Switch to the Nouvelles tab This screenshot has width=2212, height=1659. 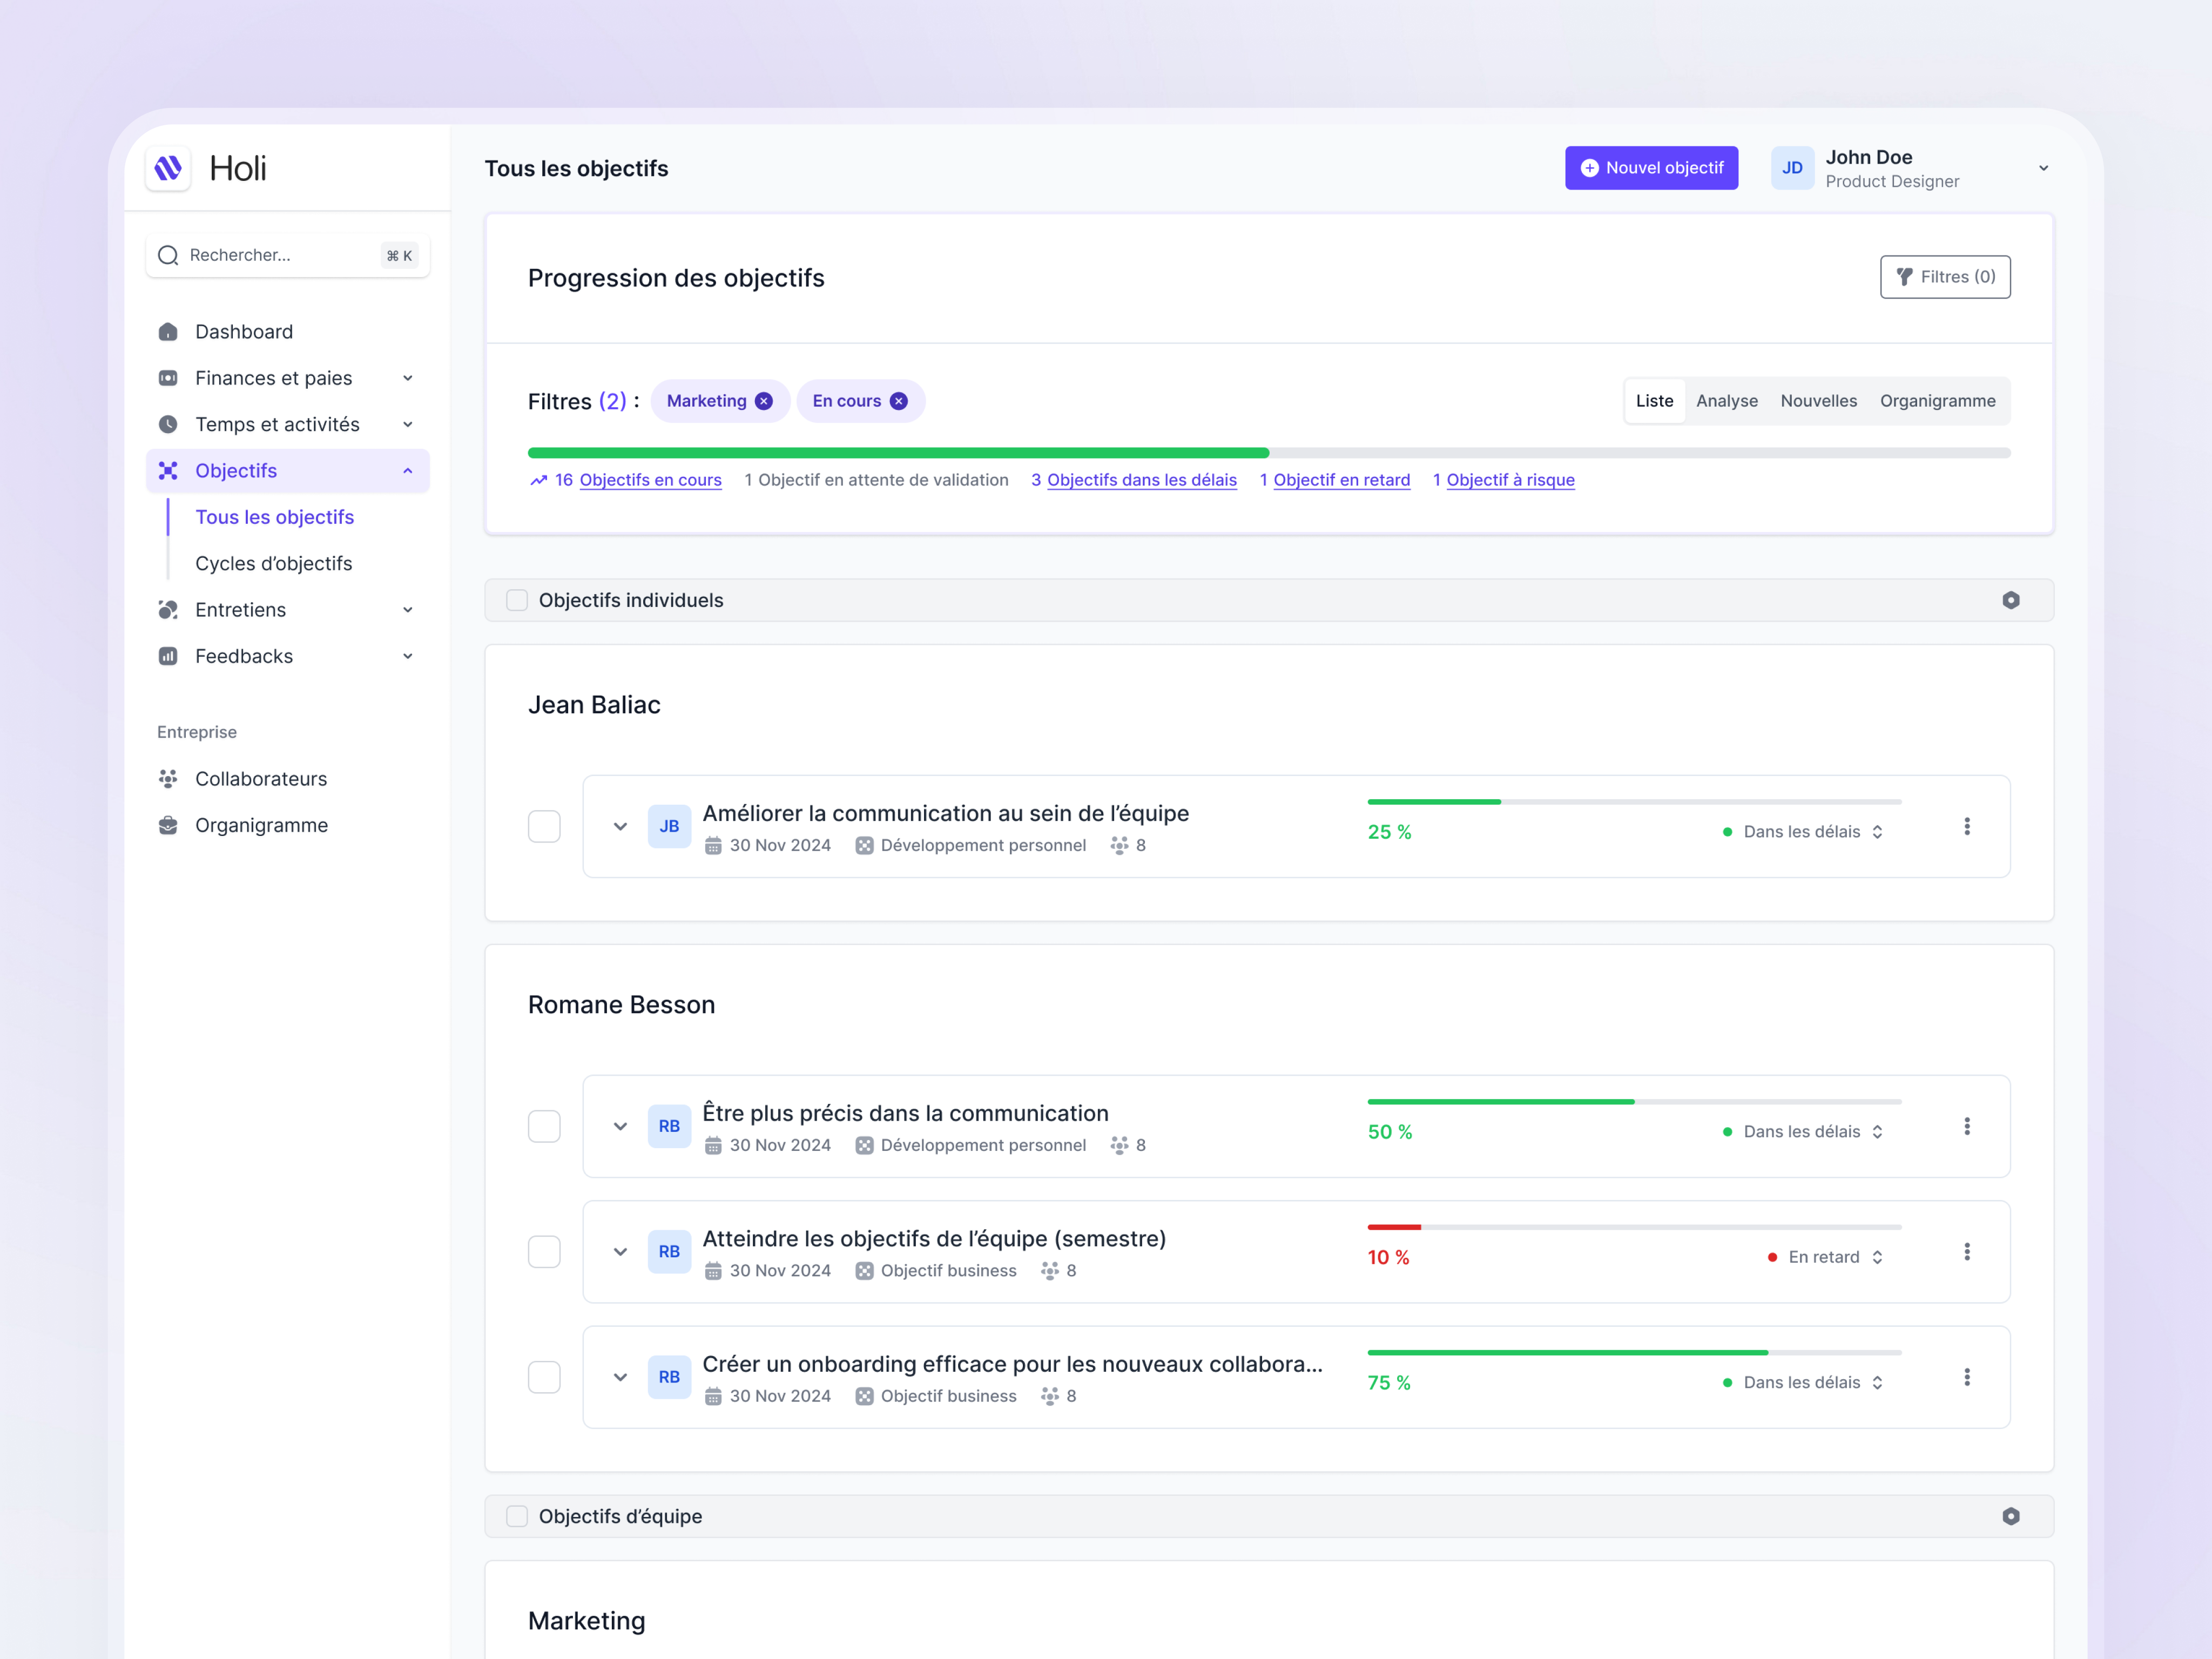(x=1818, y=401)
